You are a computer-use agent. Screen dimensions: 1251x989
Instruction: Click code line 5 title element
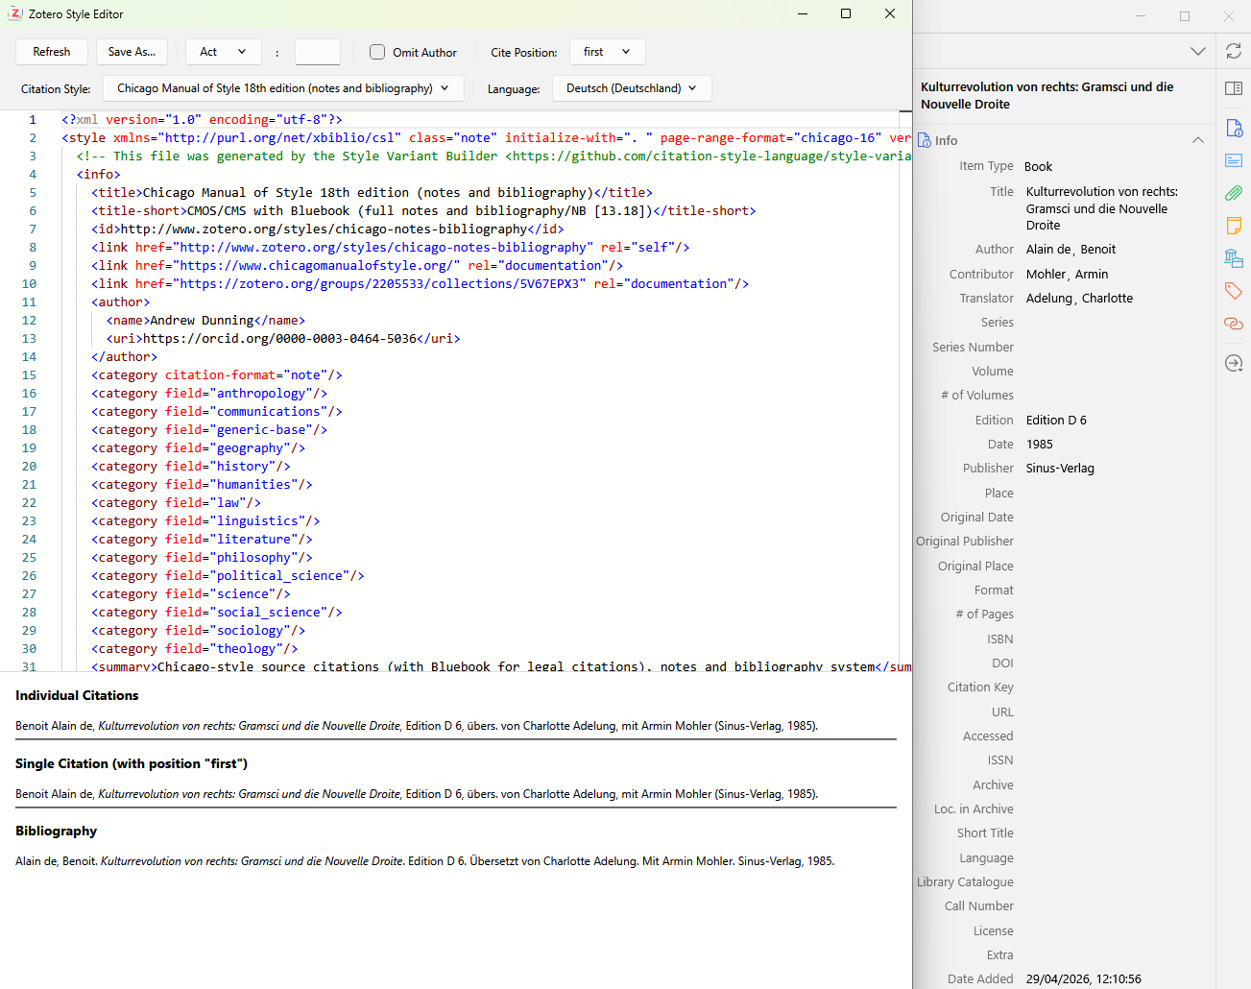point(372,193)
